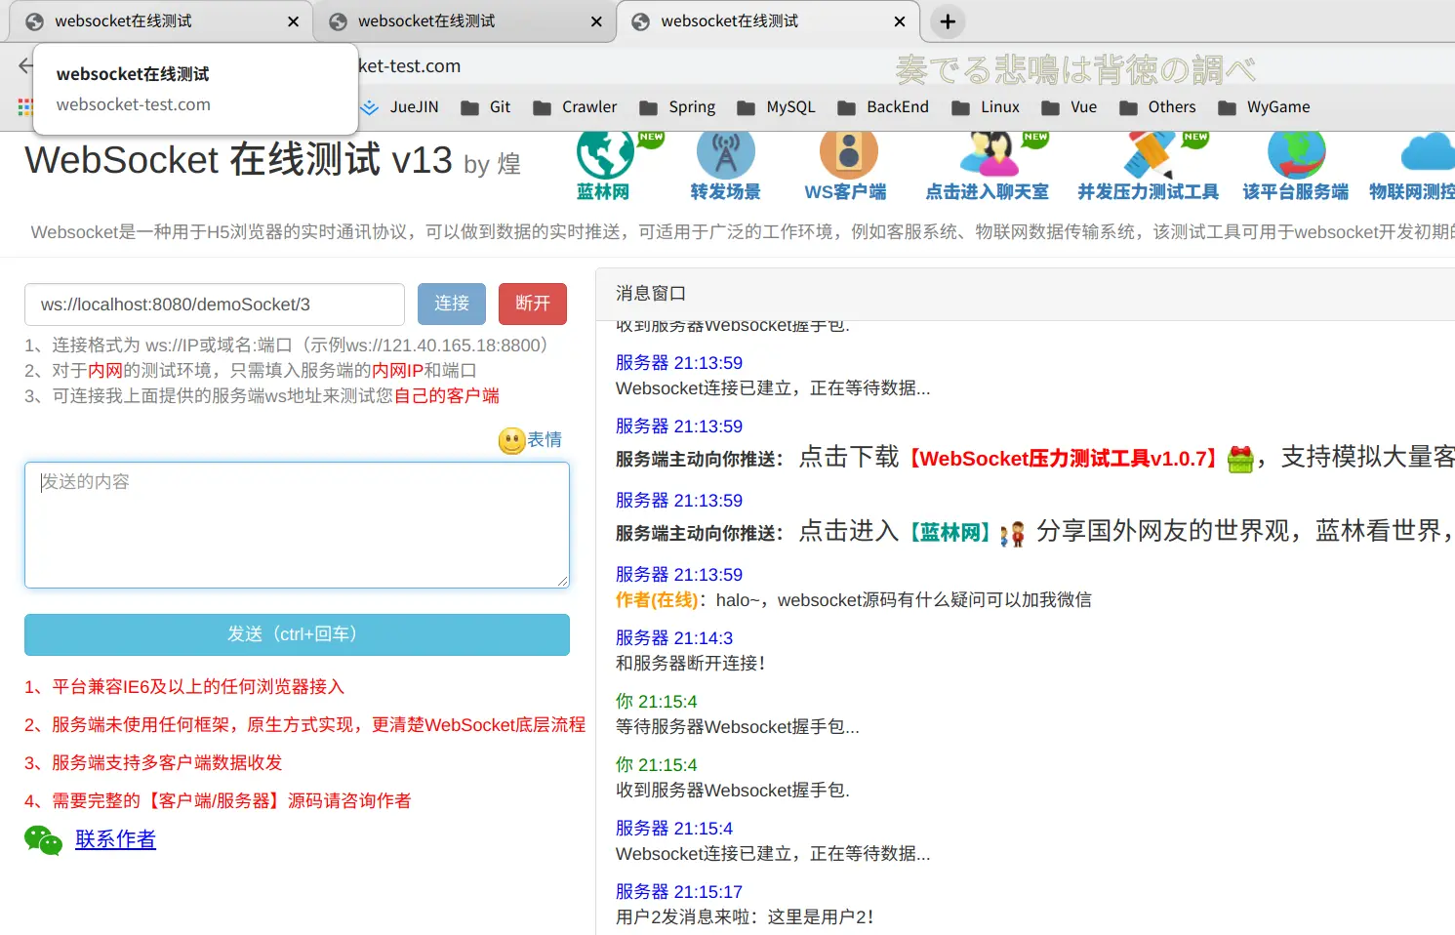Expand the Spring bookmark folder
Screen dimensions: 1455x935
(677, 107)
